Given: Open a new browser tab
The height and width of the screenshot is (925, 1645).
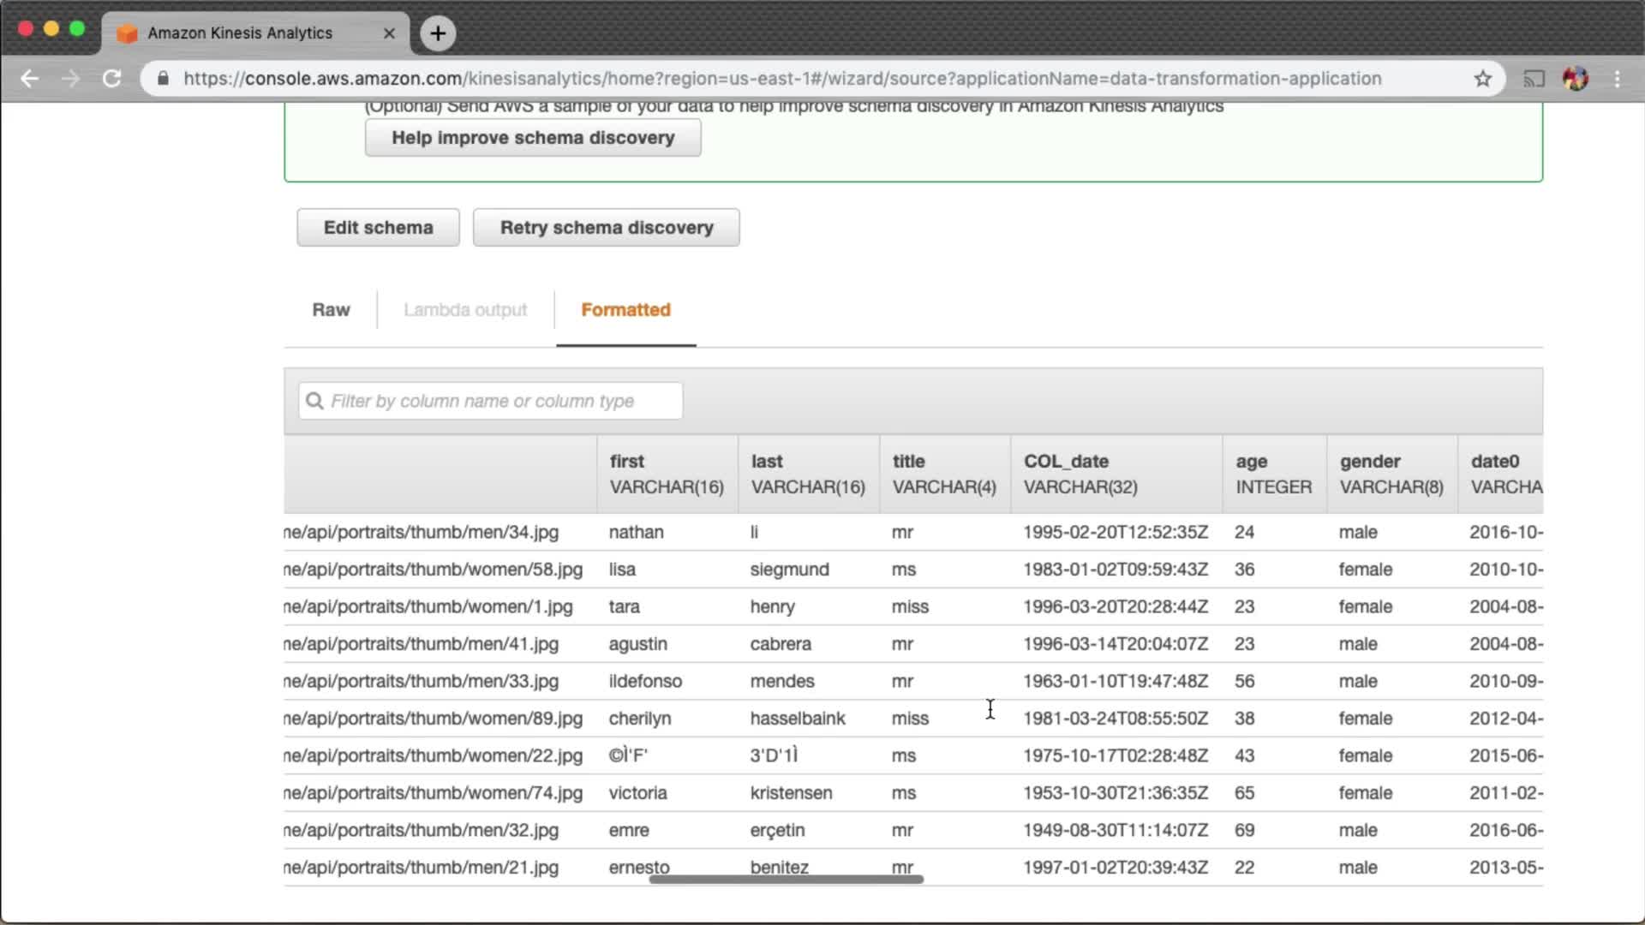Looking at the screenshot, I should (x=438, y=33).
